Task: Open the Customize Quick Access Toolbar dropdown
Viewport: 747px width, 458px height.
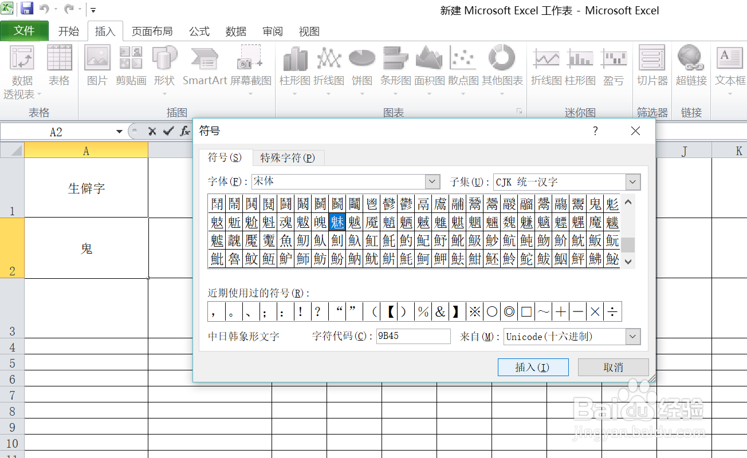Action: [93, 10]
